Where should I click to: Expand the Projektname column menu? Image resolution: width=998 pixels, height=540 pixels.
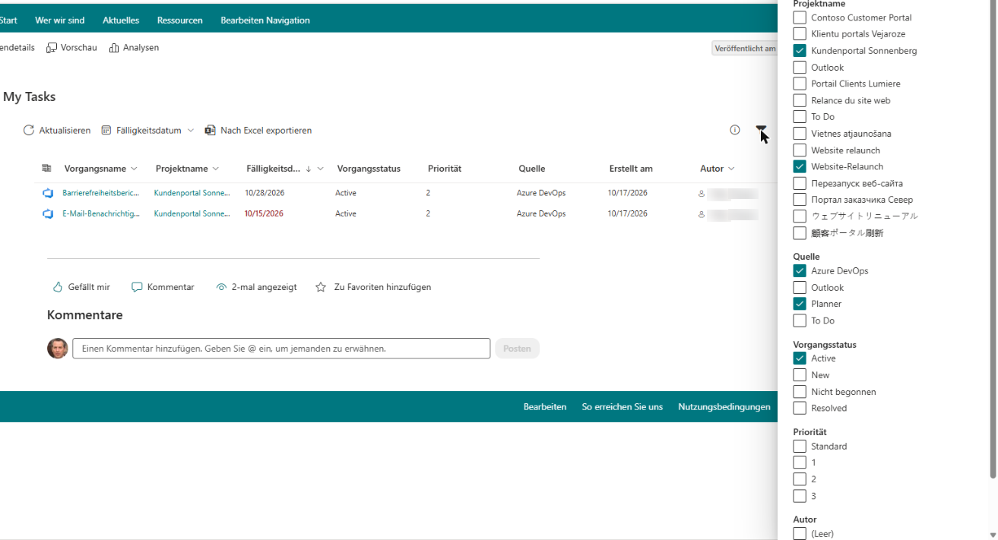[216, 169]
